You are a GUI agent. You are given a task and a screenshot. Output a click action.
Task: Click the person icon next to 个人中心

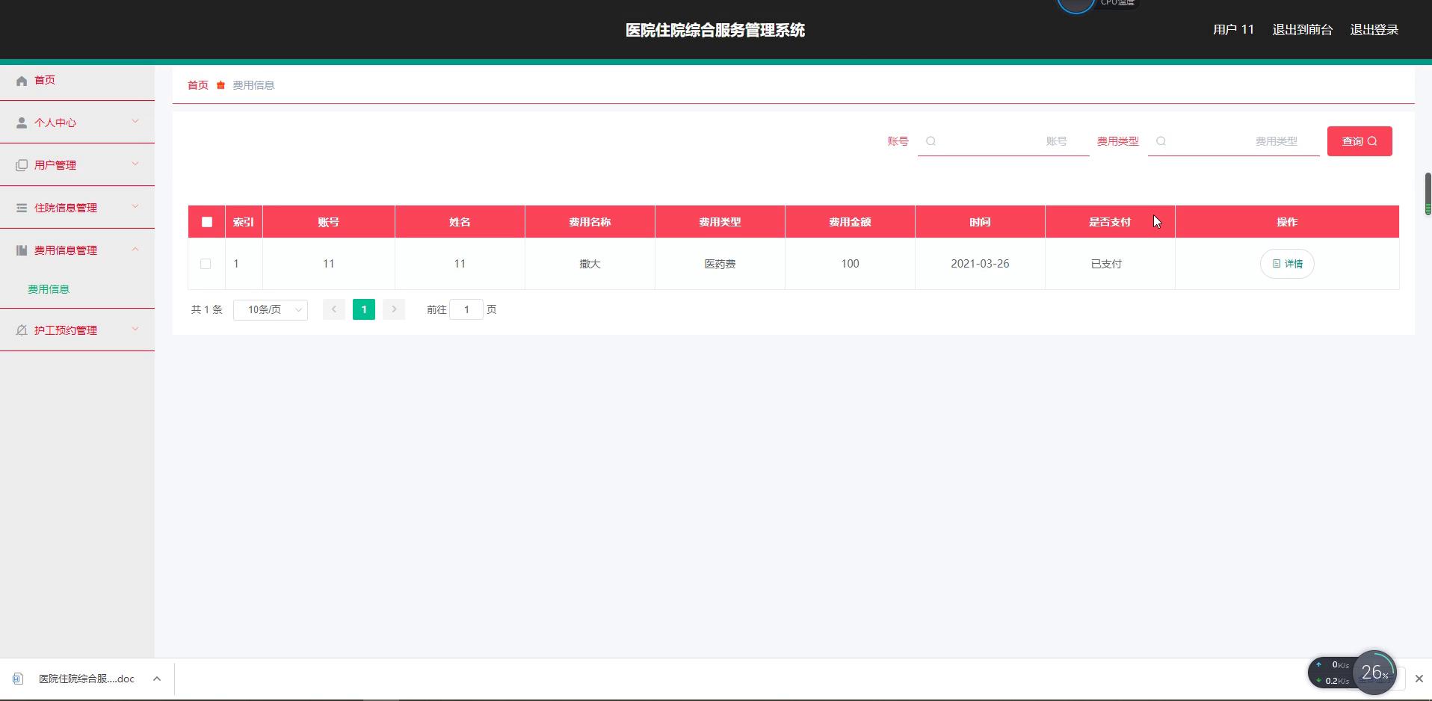[22, 123]
